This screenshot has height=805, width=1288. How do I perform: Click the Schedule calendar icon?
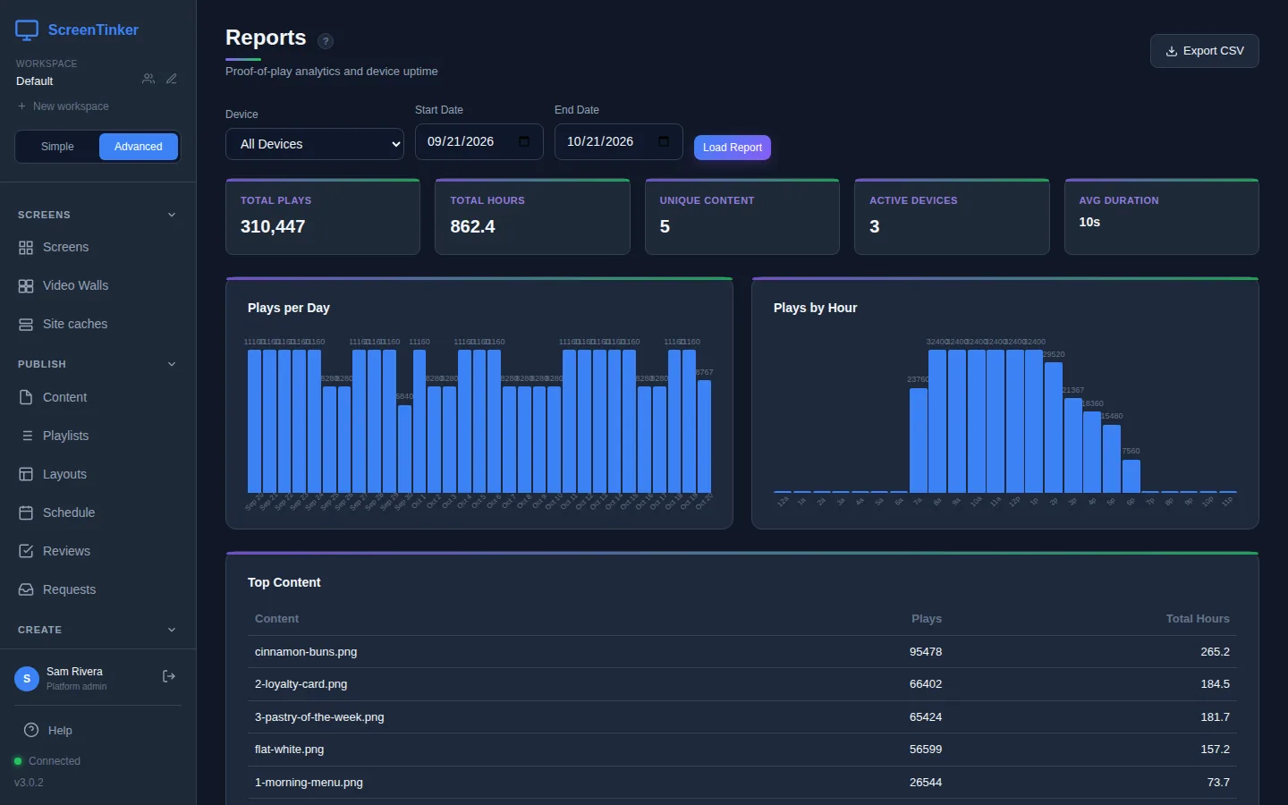[26, 513]
